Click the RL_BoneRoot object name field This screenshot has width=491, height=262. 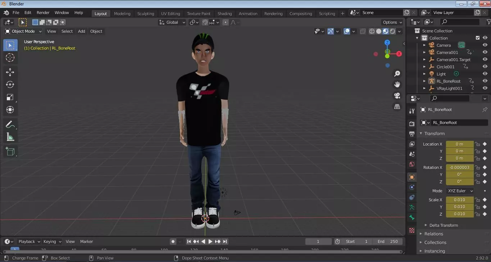coord(459,123)
